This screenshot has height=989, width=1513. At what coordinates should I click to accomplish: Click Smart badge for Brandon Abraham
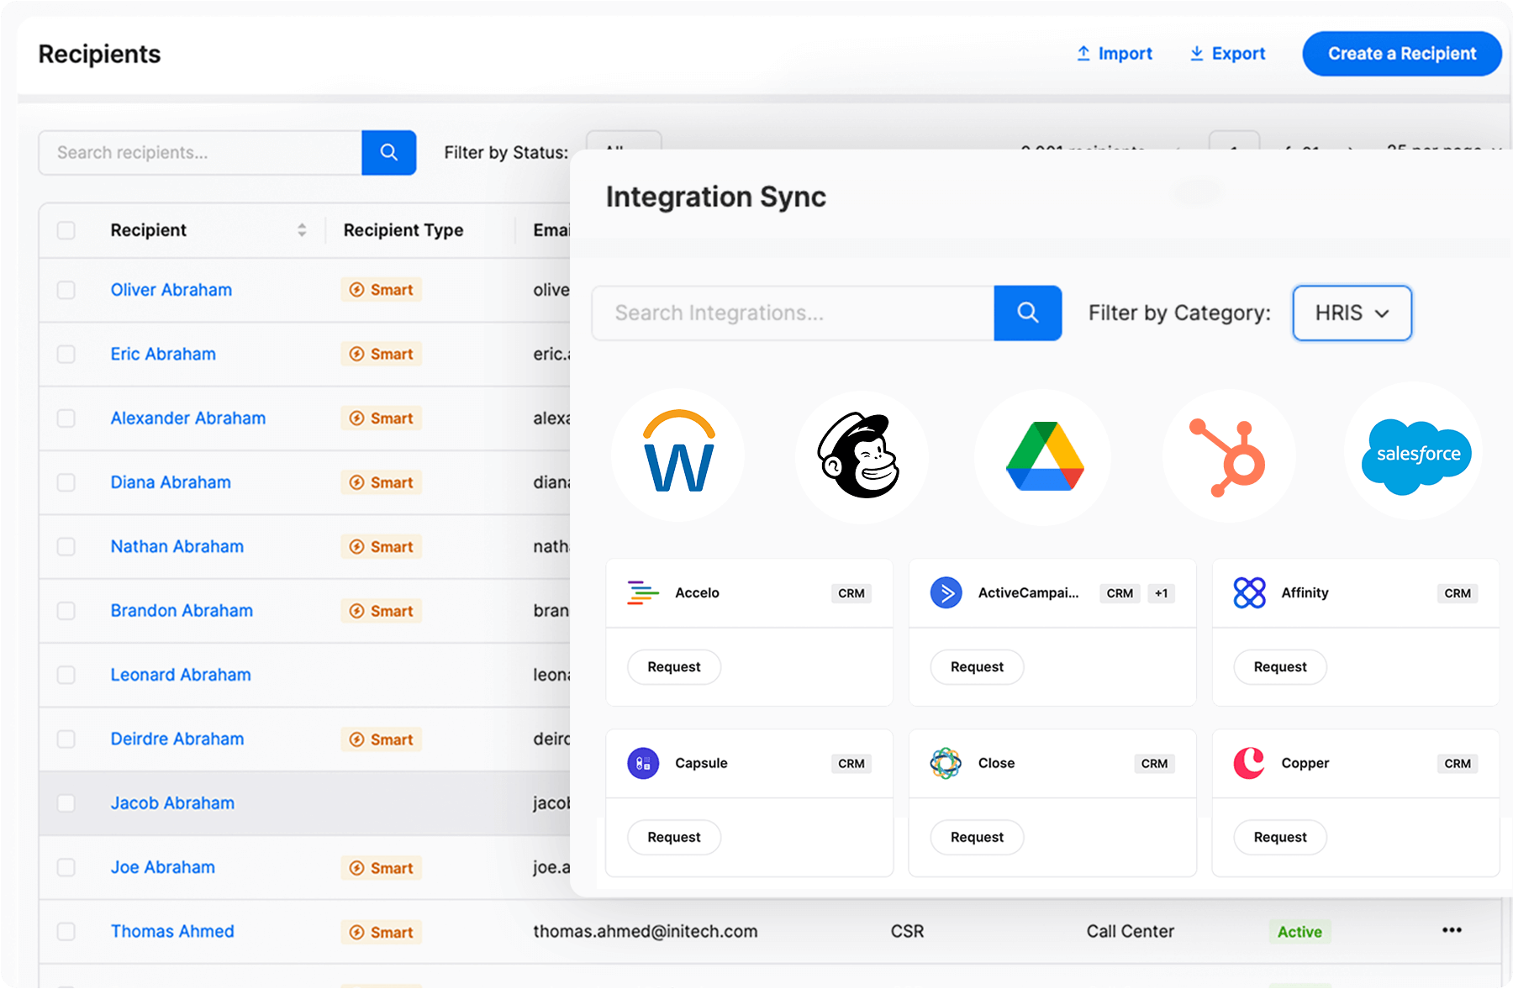[x=382, y=611]
